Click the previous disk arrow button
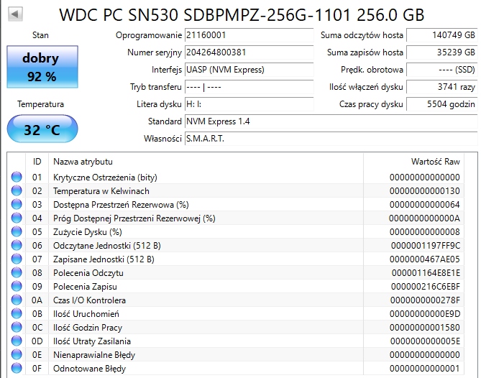The image size is (481, 378). point(15,14)
